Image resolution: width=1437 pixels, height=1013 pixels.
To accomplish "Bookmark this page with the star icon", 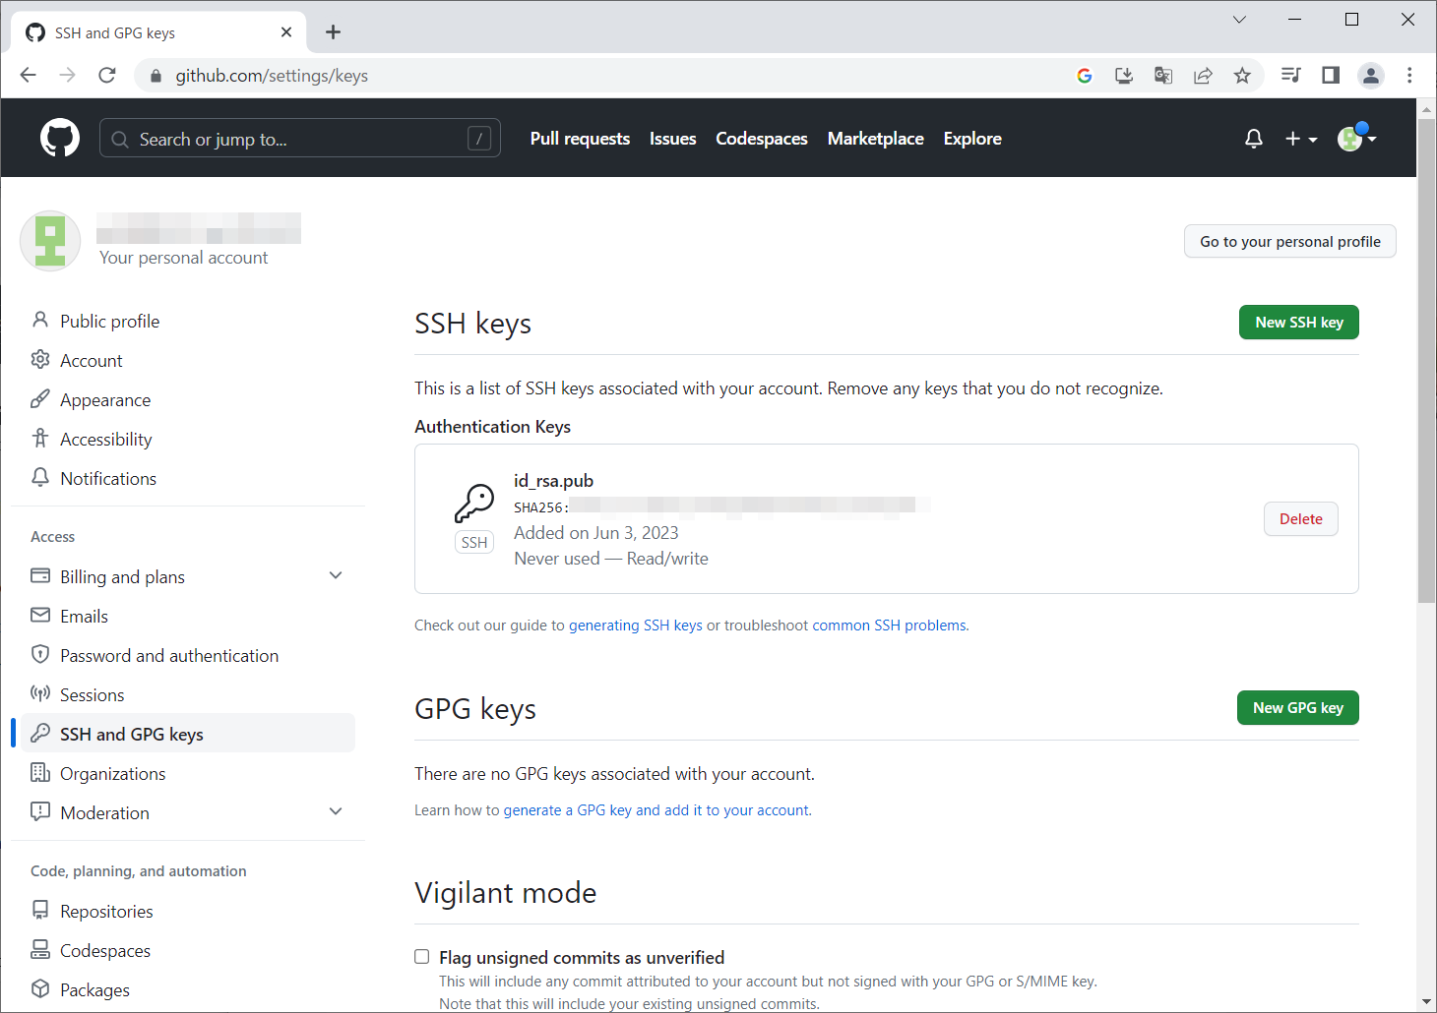I will coord(1242,76).
